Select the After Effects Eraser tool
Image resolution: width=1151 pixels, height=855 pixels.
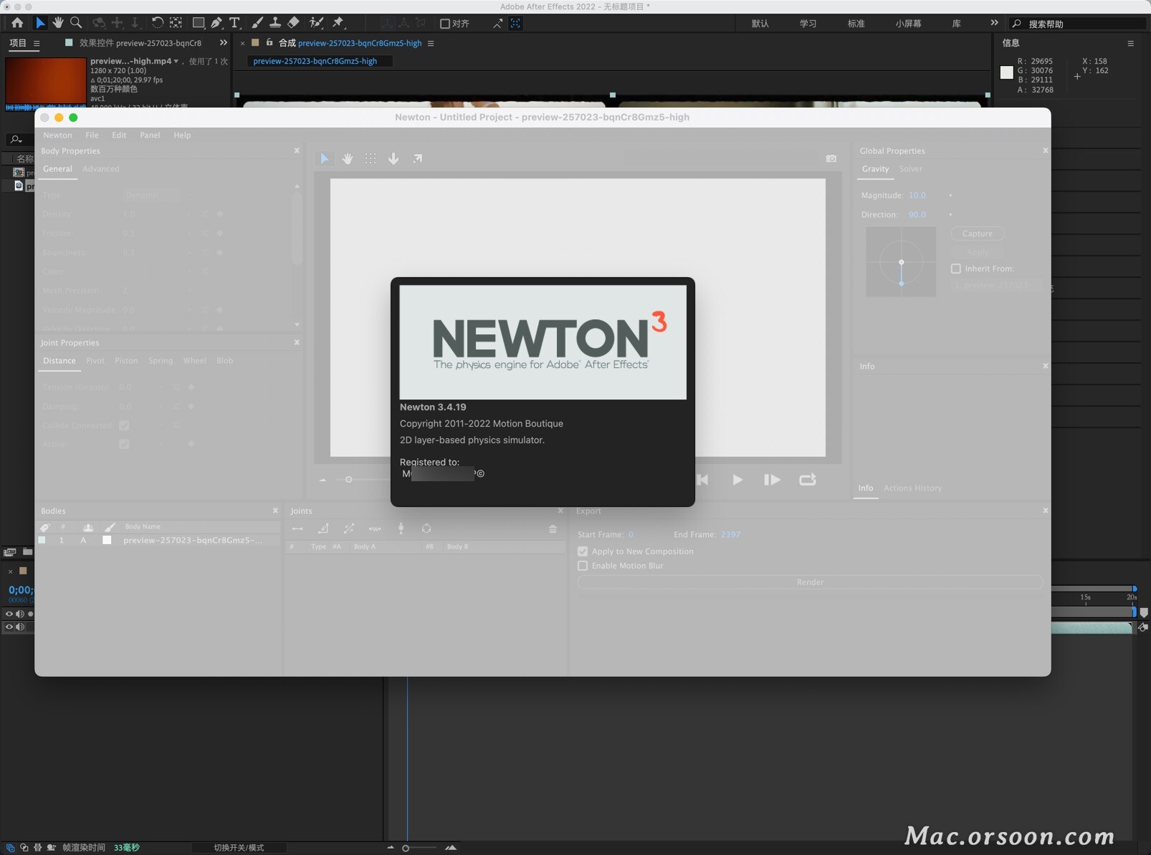[x=293, y=23]
